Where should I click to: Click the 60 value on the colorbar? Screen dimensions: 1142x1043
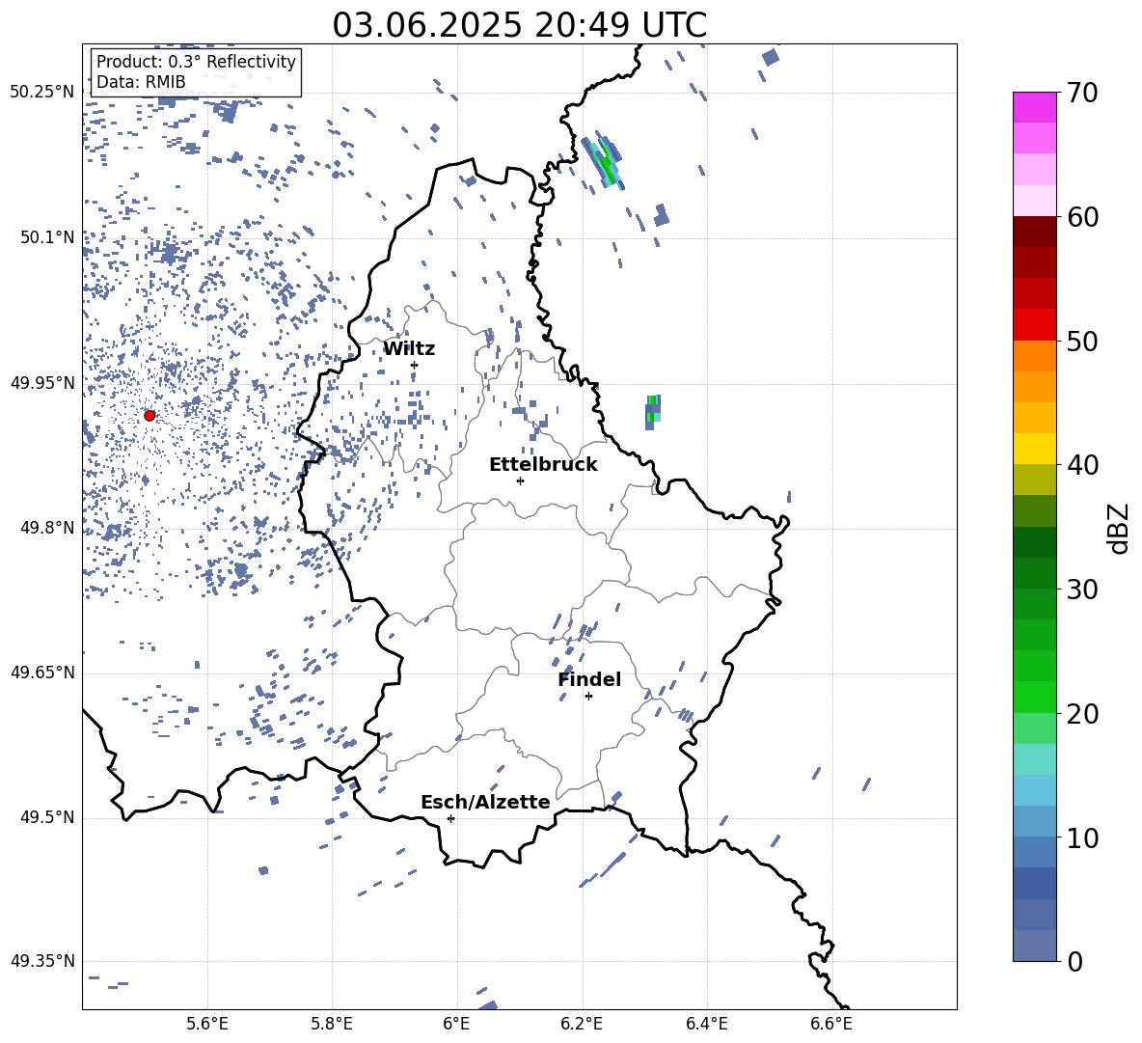[1082, 217]
